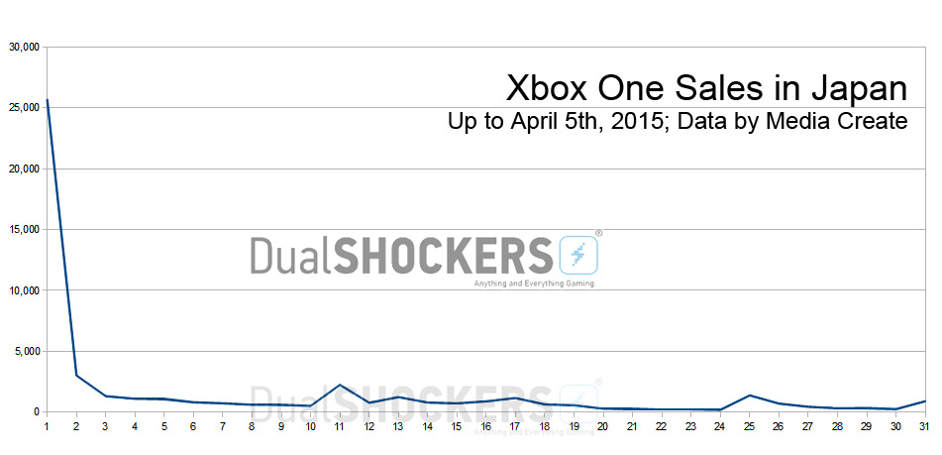Image resolution: width=942 pixels, height=455 pixels.
Task: Select the week 2 data point on the line
Action: (x=76, y=375)
